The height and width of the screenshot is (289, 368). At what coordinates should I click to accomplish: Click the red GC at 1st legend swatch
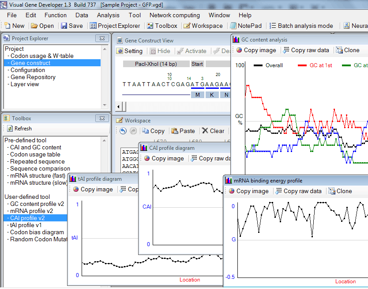[302, 66]
